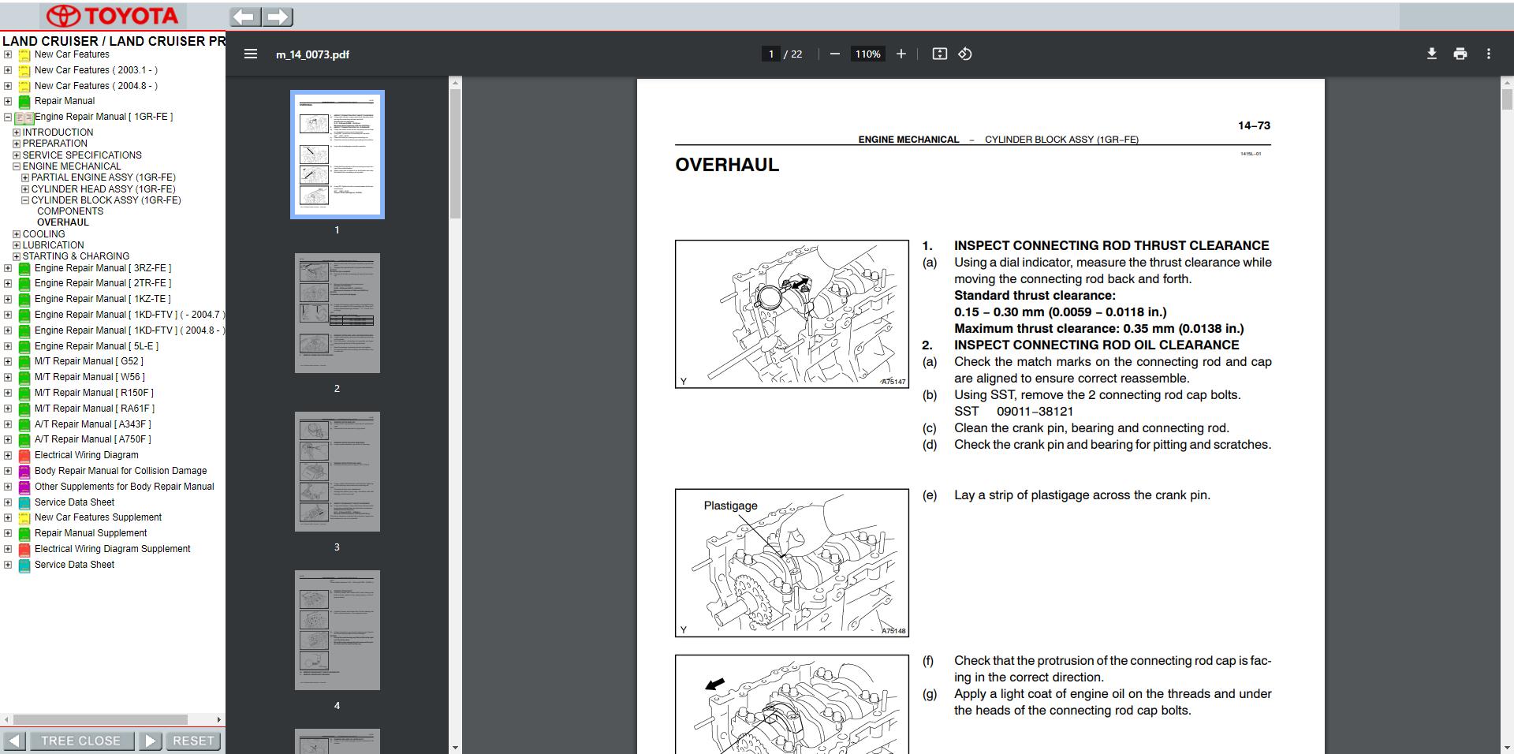Image resolution: width=1514 pixels, height=754 pixels.
Task: Select the OVERHAUL tree item
Action: click(x=63, y=222)
